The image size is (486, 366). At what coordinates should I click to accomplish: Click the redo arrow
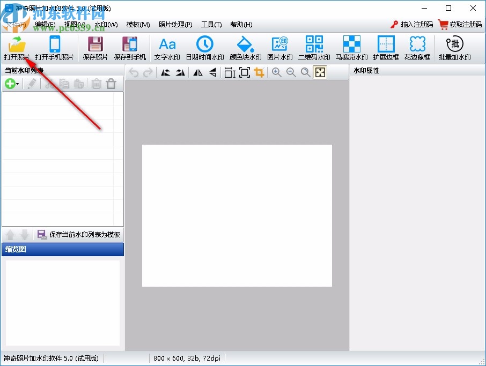coord(148,72)
